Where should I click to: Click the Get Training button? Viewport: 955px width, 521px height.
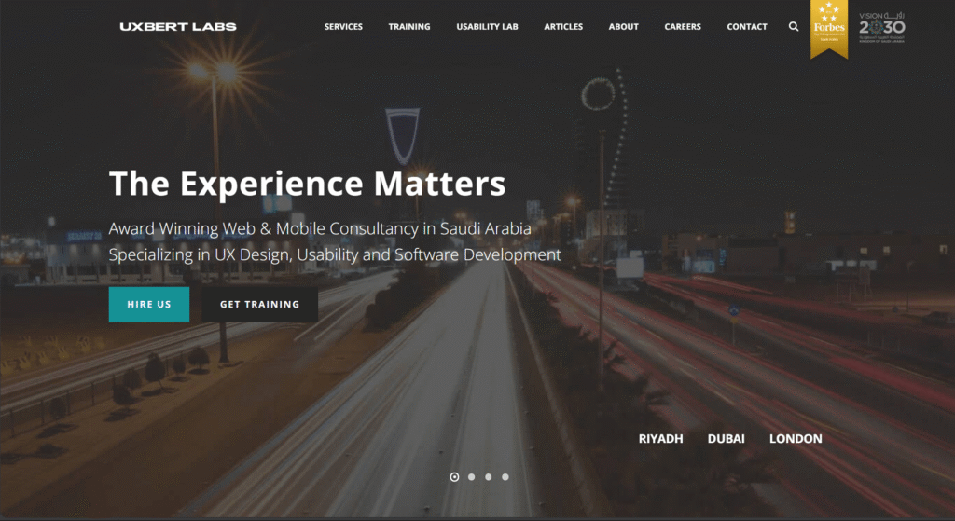click(259, 304)
